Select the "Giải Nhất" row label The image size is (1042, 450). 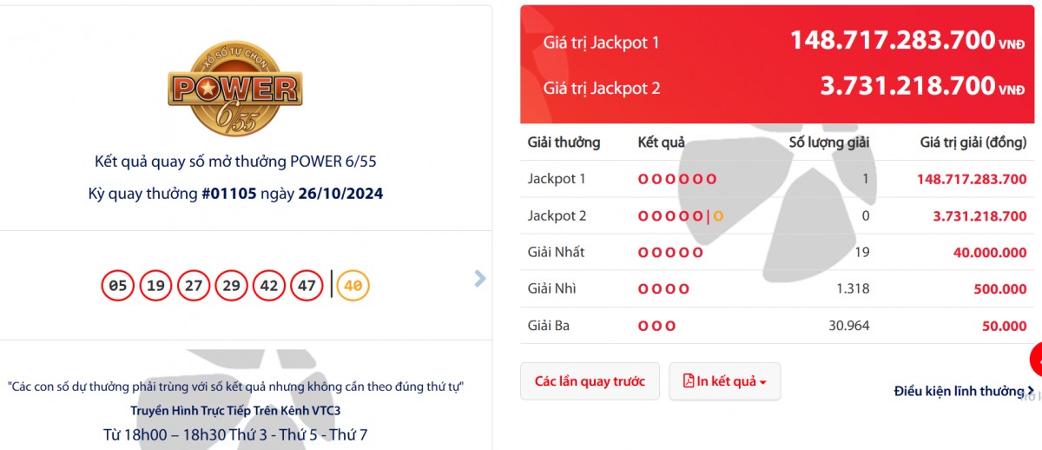click(556, 252)
